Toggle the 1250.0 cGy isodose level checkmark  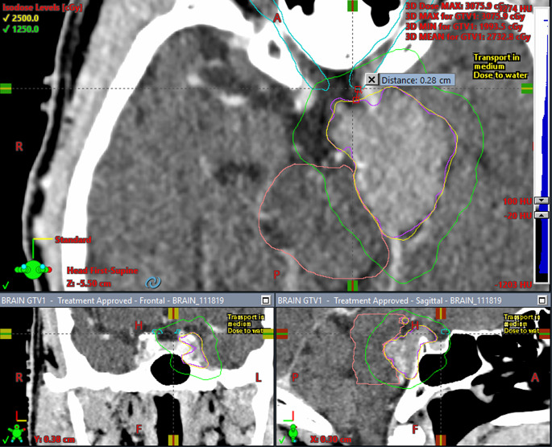click(x=6, y=29)
